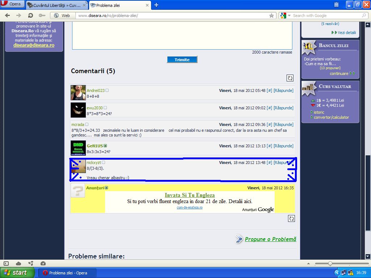Click the online status icon next to GeN1US
The width and height of the screenshot is (371, 278).
click(x=105, y=146)
